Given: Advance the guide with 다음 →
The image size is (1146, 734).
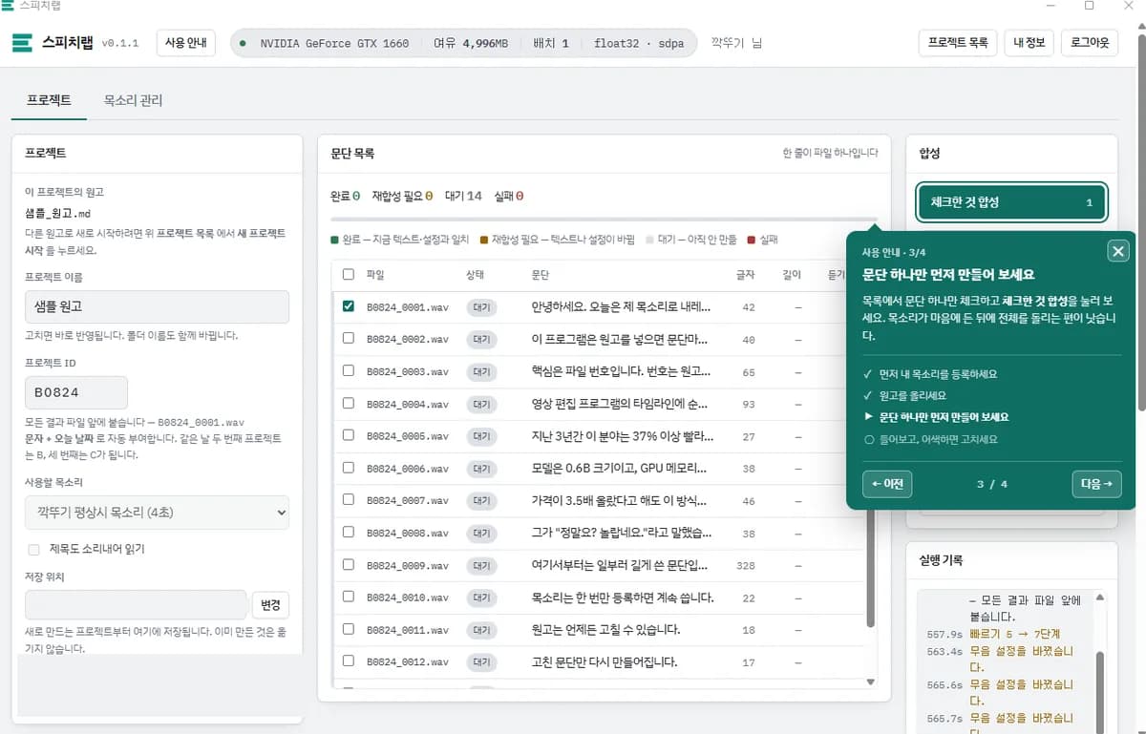Looking at the screenshot, I should 1096,484.
